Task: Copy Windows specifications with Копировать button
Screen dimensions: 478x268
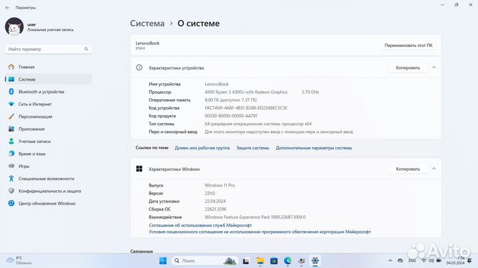Action: tap(408, 169)
